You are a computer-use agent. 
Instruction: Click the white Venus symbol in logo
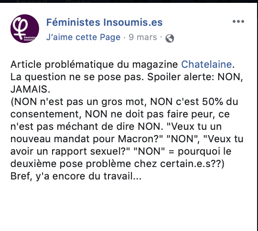coord(21,28)
